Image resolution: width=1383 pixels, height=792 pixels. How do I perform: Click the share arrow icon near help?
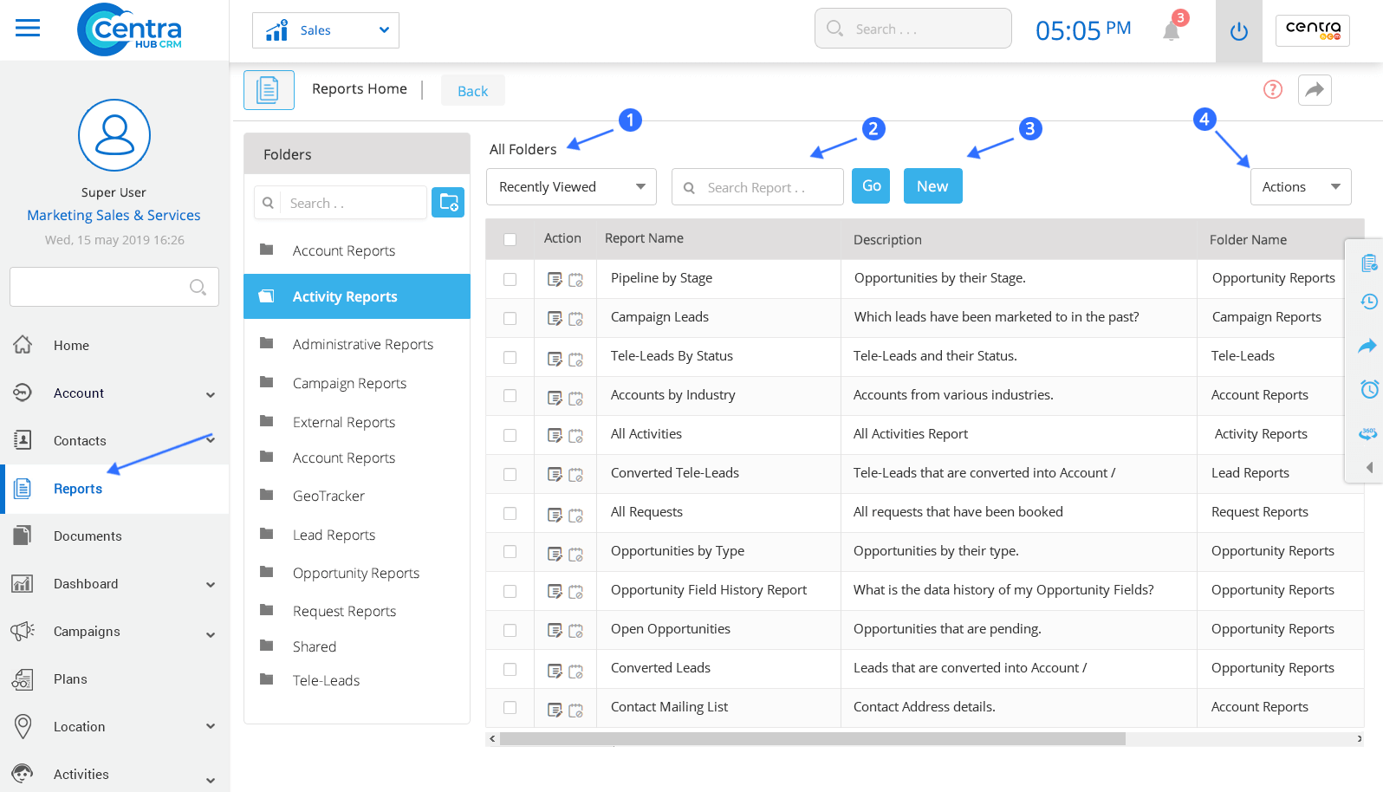tap(1315, 89)
